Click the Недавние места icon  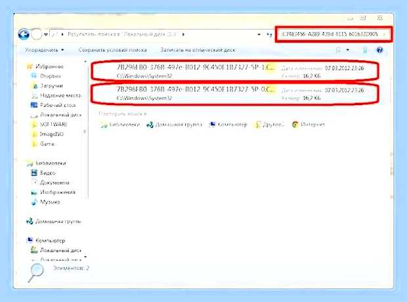pyautogui.click(x=34, y=96)
